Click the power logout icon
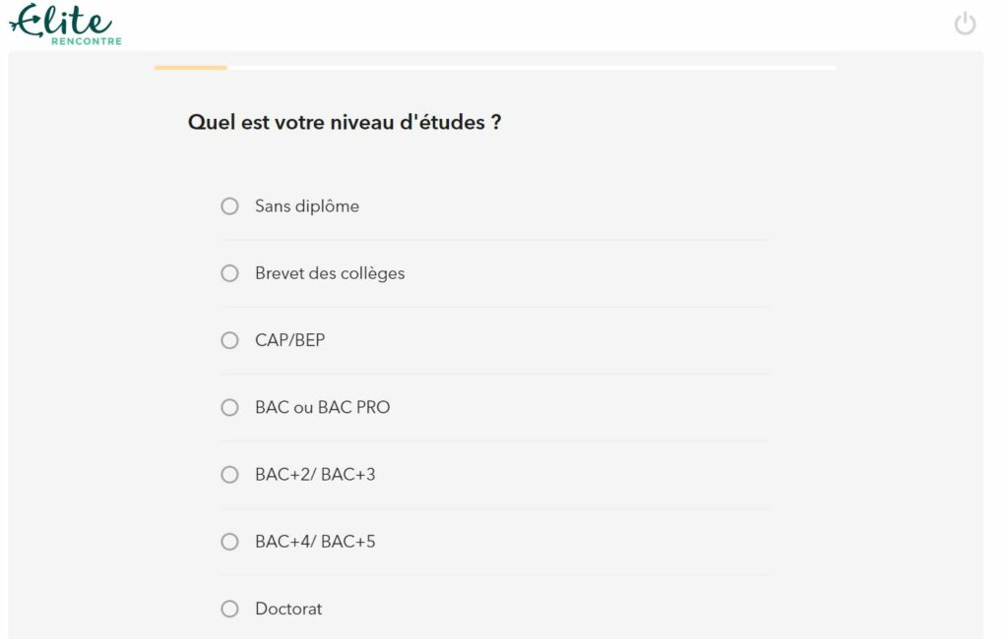Screen dimensions: 1008x639 (965, 24)
